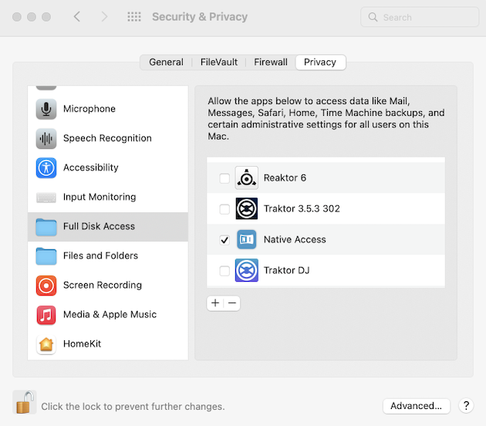Screen dimensions: 486x426
Task: Click the Reaktor 6 app icon
Action: click(246, 178)
